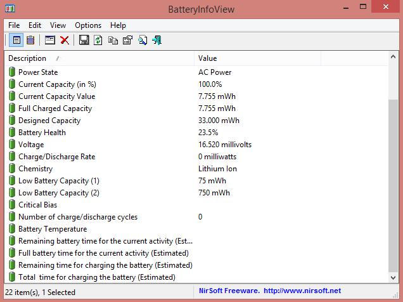Click battery icon beside Power State
This screenshot has height=302, width=403.
[12, 72]
